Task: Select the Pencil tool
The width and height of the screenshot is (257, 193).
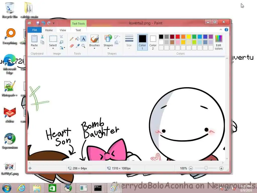Action: (x=72, y=39)
